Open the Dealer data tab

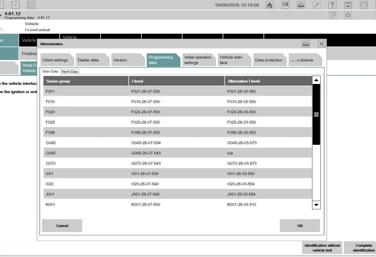click(93, 60)
